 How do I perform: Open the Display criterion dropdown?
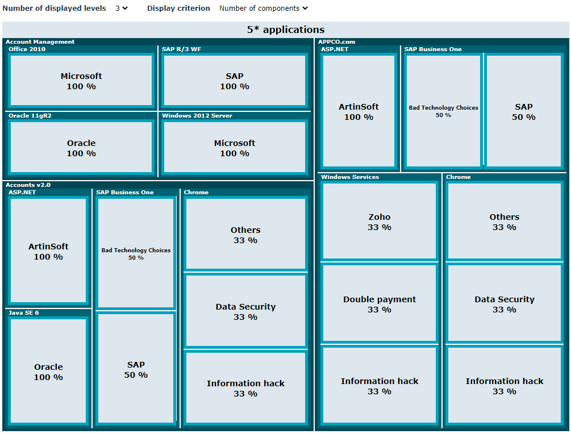[263, 9]
